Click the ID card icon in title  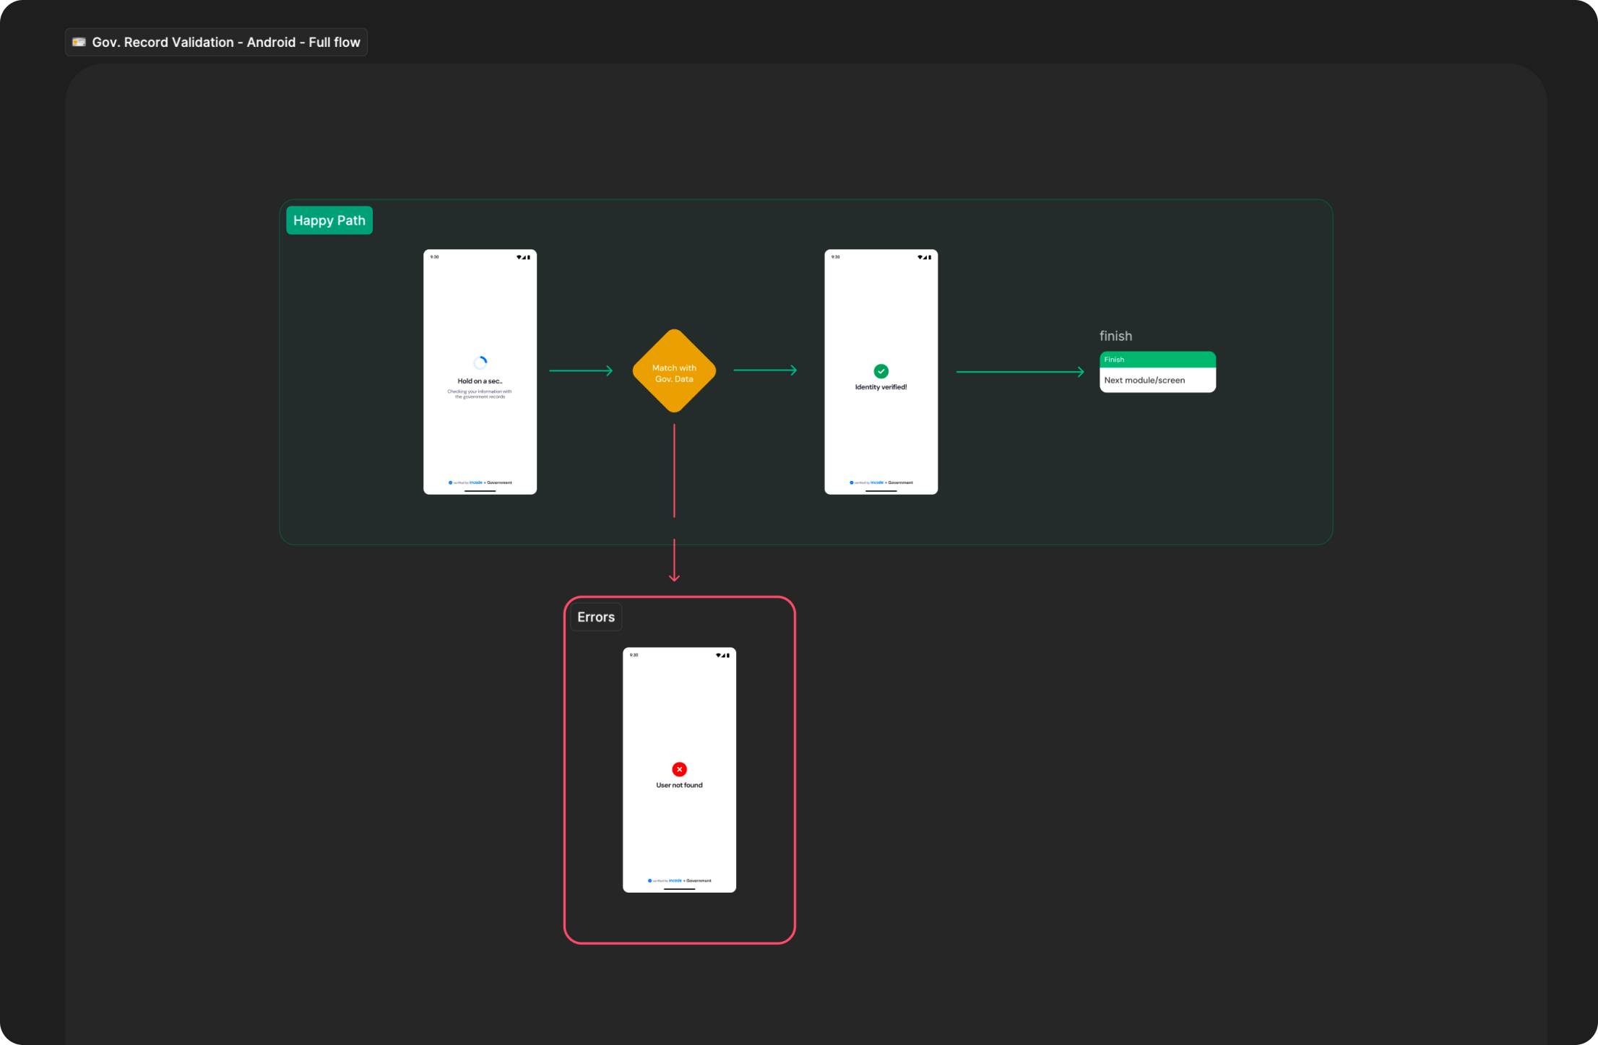click(79, 42)
